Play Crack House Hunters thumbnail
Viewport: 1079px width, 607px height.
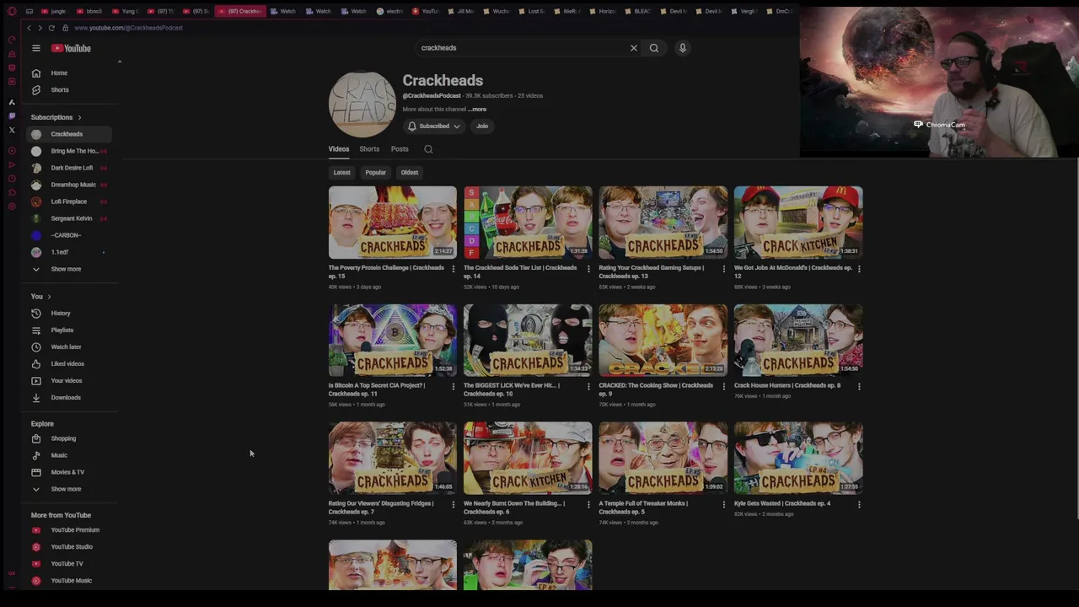[x=798, y=341]
